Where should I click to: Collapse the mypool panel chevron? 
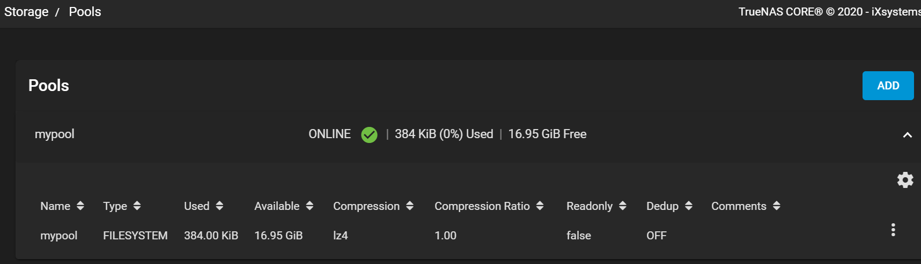pos(908,135)
